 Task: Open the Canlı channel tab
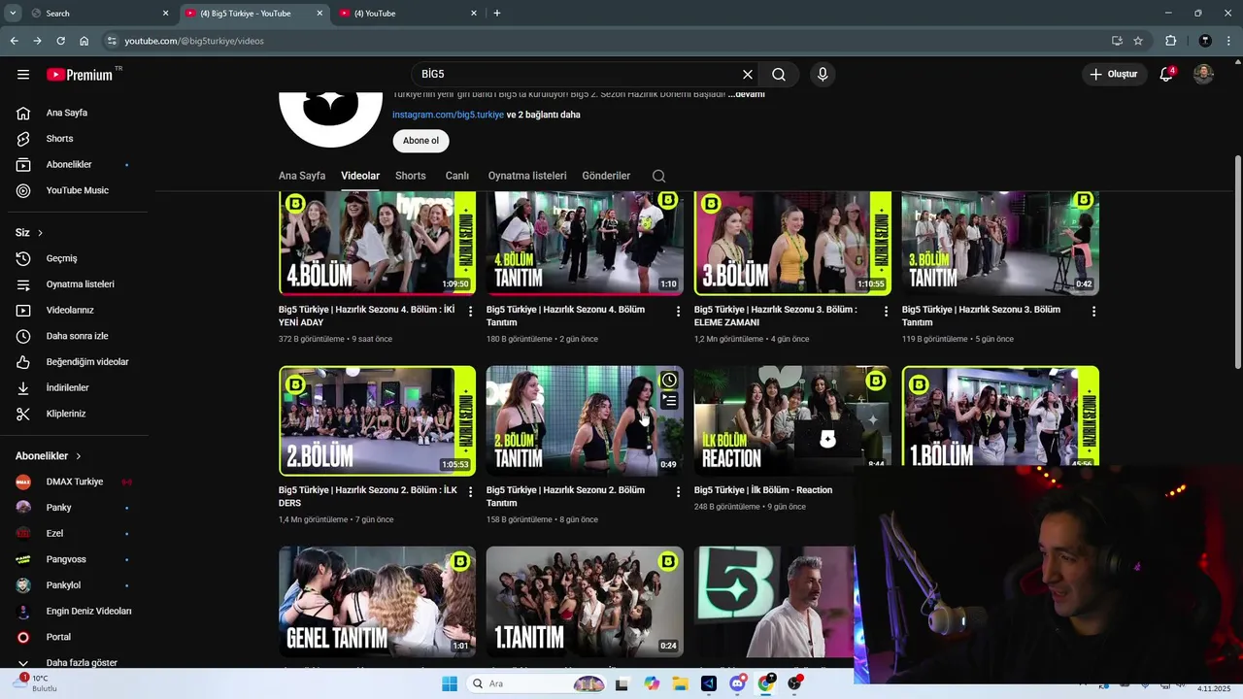pos(457,176)
